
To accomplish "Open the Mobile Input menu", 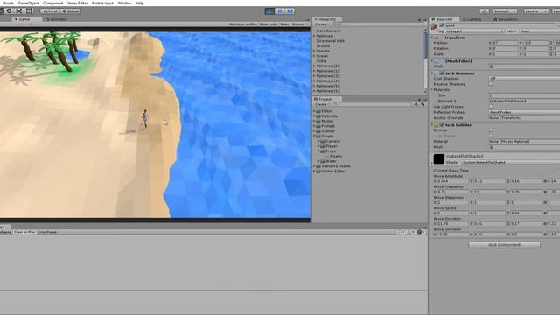I will coord(102,3).
